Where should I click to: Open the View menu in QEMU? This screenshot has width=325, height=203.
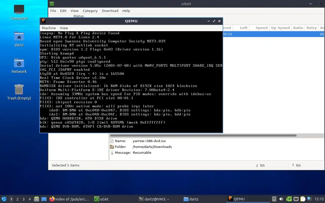[x=64, y=28]
